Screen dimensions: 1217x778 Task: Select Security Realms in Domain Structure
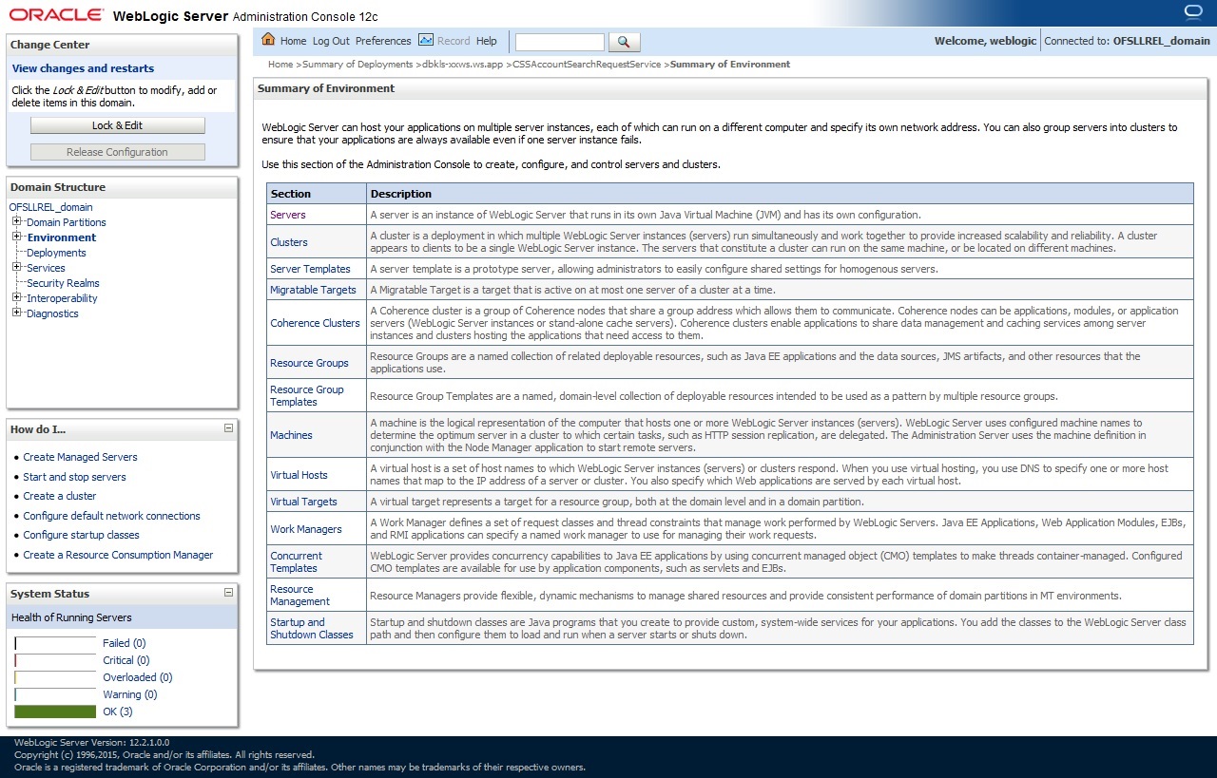63,283
